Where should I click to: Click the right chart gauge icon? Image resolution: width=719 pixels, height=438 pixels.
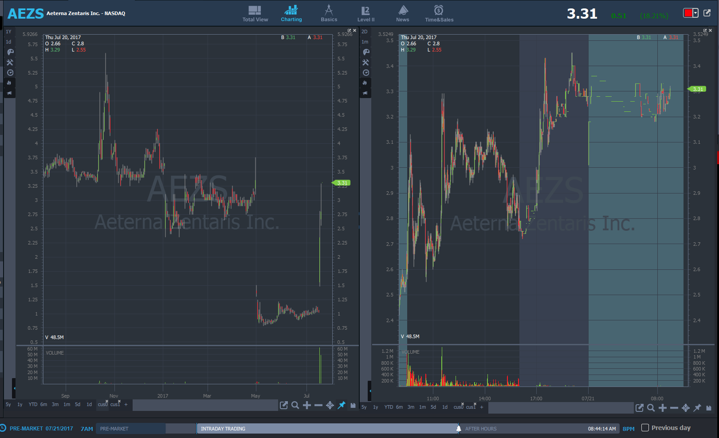[x=366, y=73]
